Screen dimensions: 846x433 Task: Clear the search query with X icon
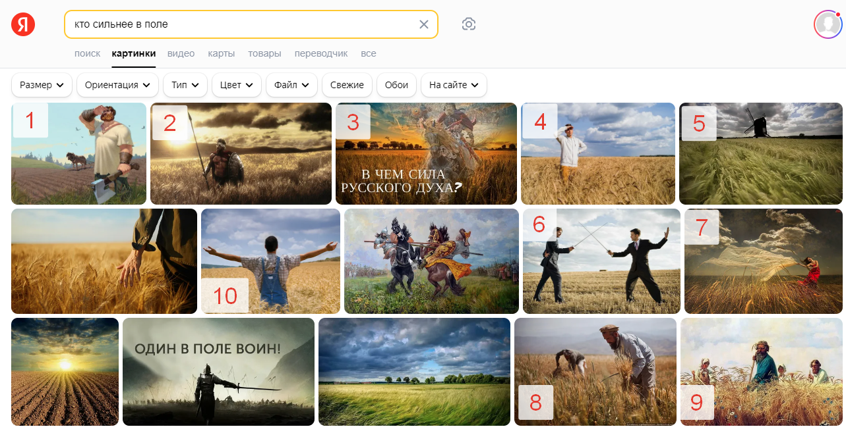(x=424, y=24)
